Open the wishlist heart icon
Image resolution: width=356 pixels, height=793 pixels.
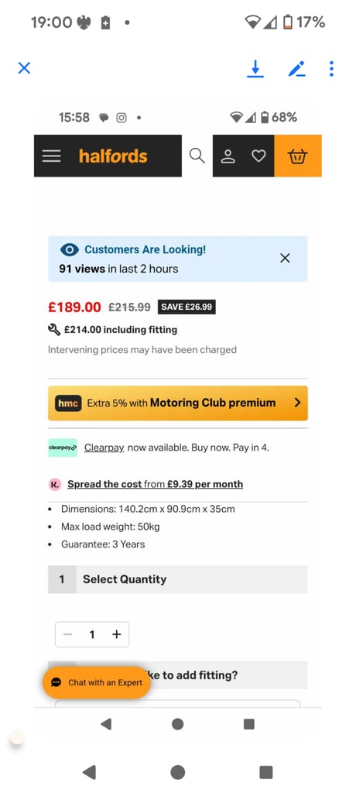(x=259, y=156)
